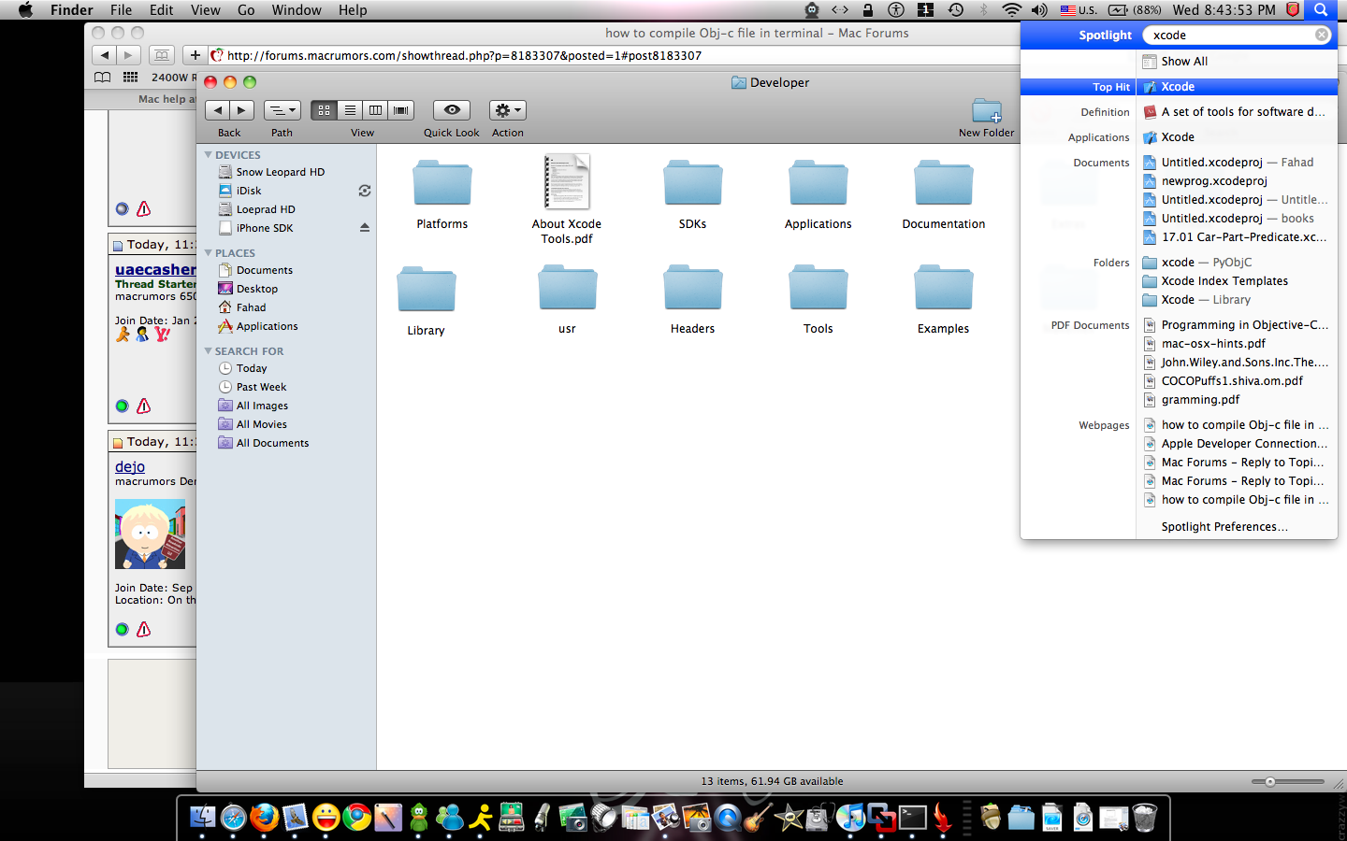Screen dimensions: 1347x841
Task: Open Safari from the Dock
Action: pos(233,819)
